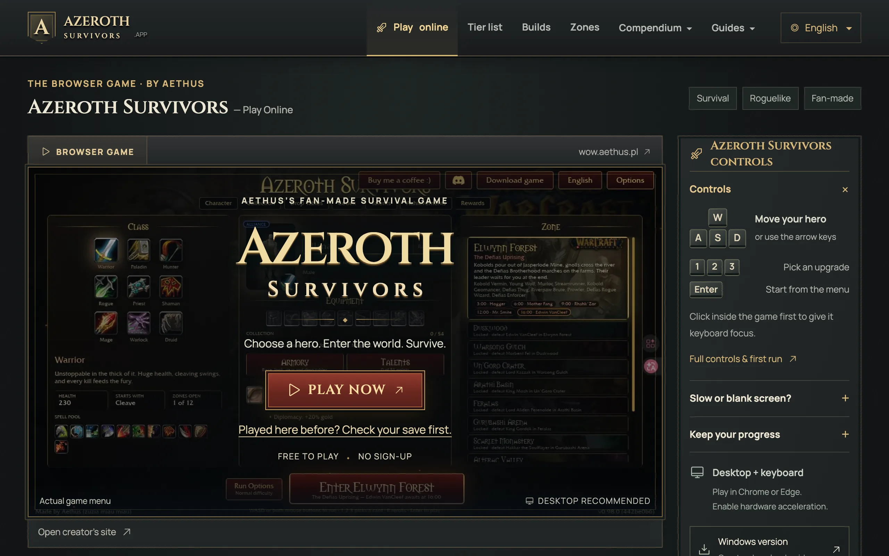Select the Druid class icon
The height and width of the screenshot is (556, 889).
pos(171,323)
